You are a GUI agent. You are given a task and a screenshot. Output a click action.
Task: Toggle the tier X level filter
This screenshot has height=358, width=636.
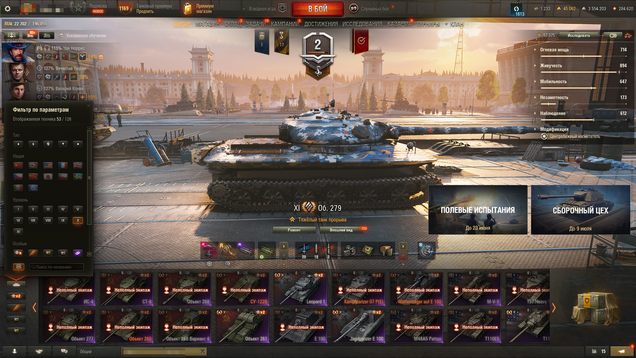(78, 220)
